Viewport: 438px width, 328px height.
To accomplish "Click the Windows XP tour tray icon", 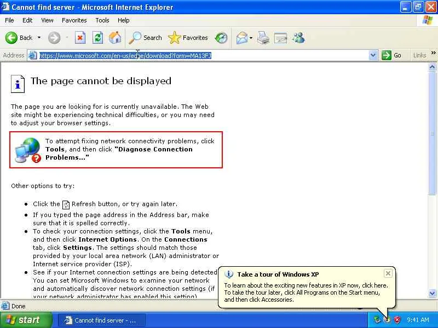I will pos(387,320).
